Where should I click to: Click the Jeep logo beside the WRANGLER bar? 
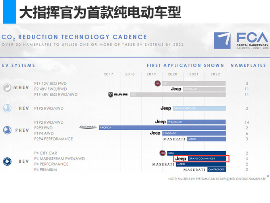(160, 122)
